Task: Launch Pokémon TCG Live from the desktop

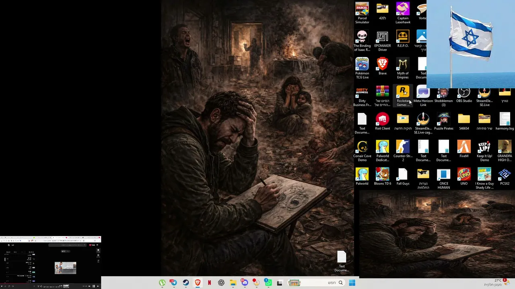Action: [362, 68]
